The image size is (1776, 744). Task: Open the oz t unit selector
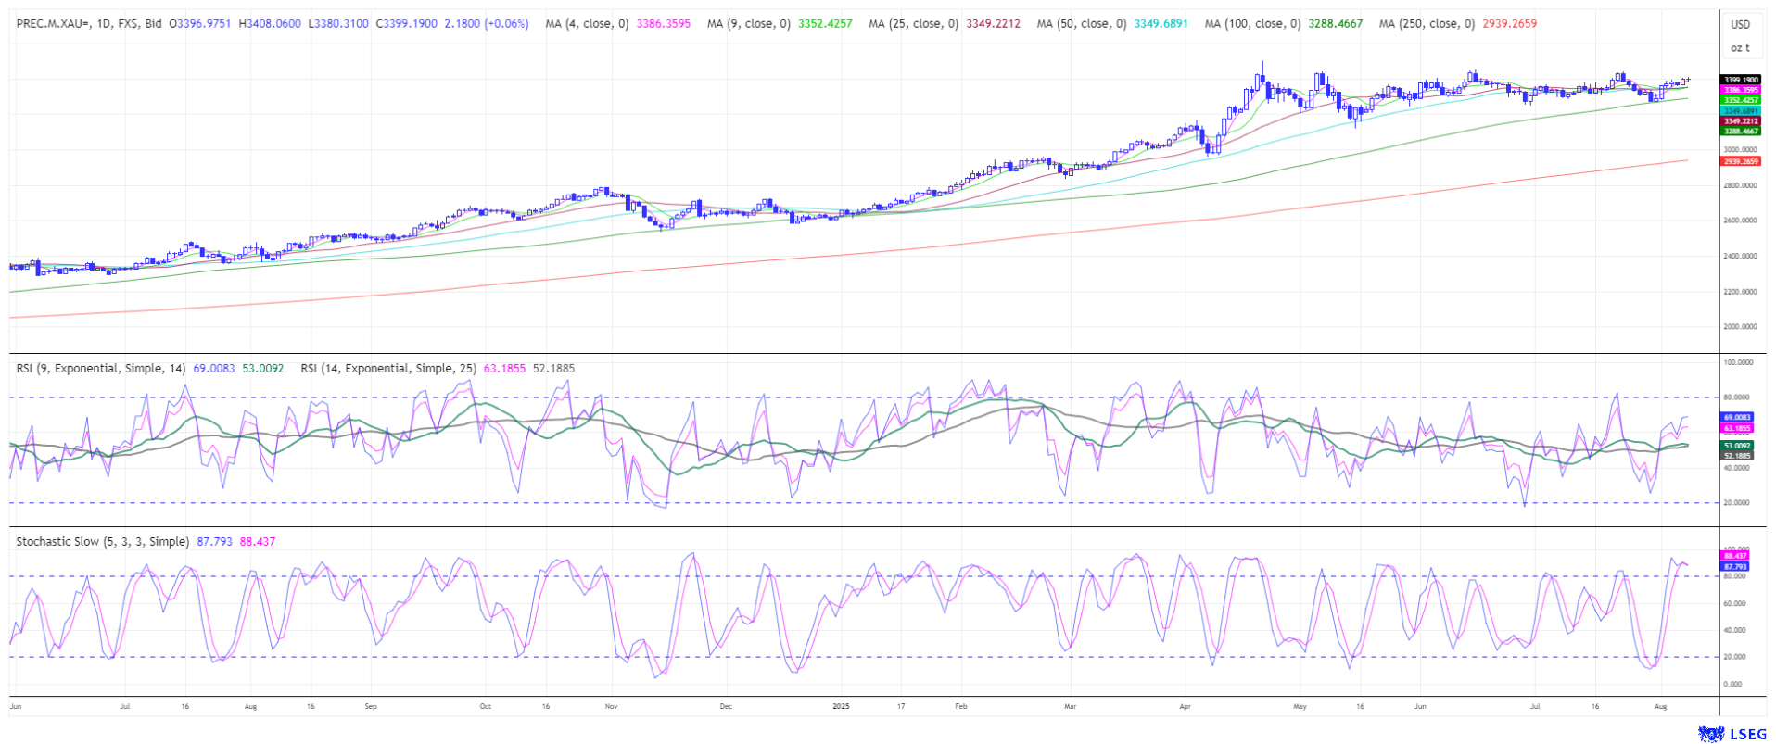(1740, 47)
